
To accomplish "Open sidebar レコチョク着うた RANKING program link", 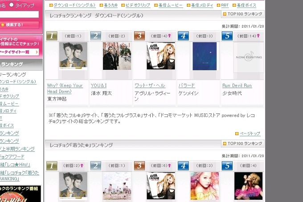I will click(19, 176).
